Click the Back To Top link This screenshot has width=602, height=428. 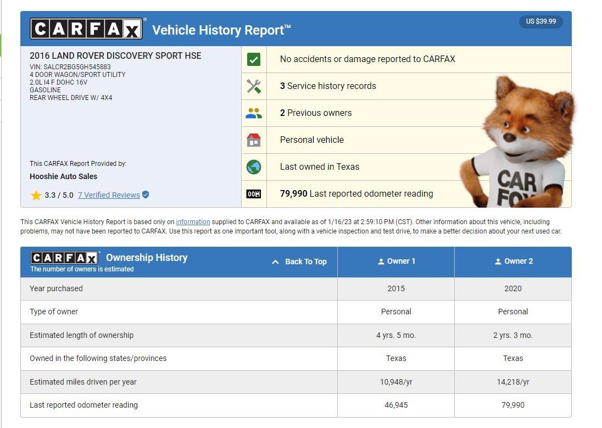tap(299, 262)
